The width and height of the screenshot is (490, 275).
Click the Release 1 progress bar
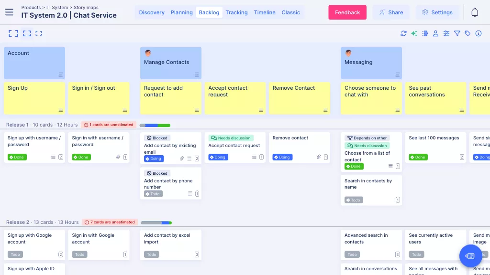click(x=155, y=125)
